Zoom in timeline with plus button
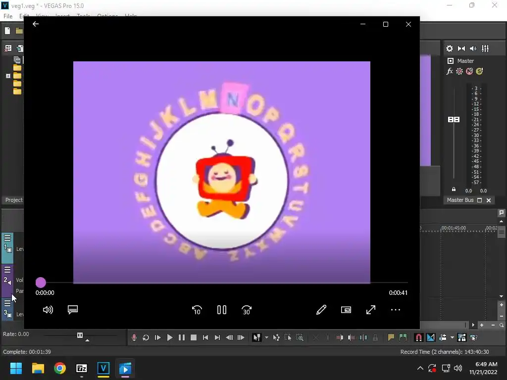 click(482, 325)
